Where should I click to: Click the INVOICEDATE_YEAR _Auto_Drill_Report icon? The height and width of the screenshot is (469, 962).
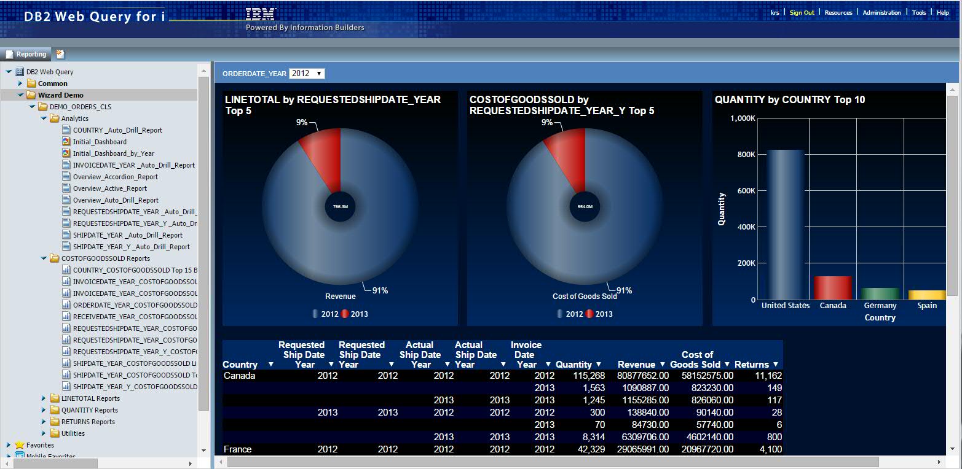click(66, 165)
